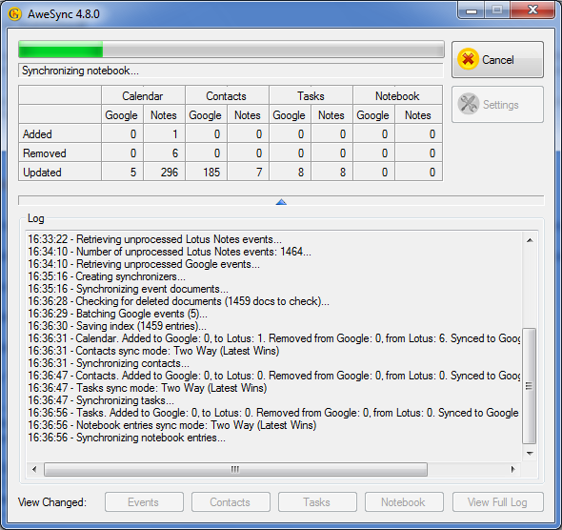562x530 pixels.
Task: Cancel the running synchronization
Action: click(x=497, y=59)
